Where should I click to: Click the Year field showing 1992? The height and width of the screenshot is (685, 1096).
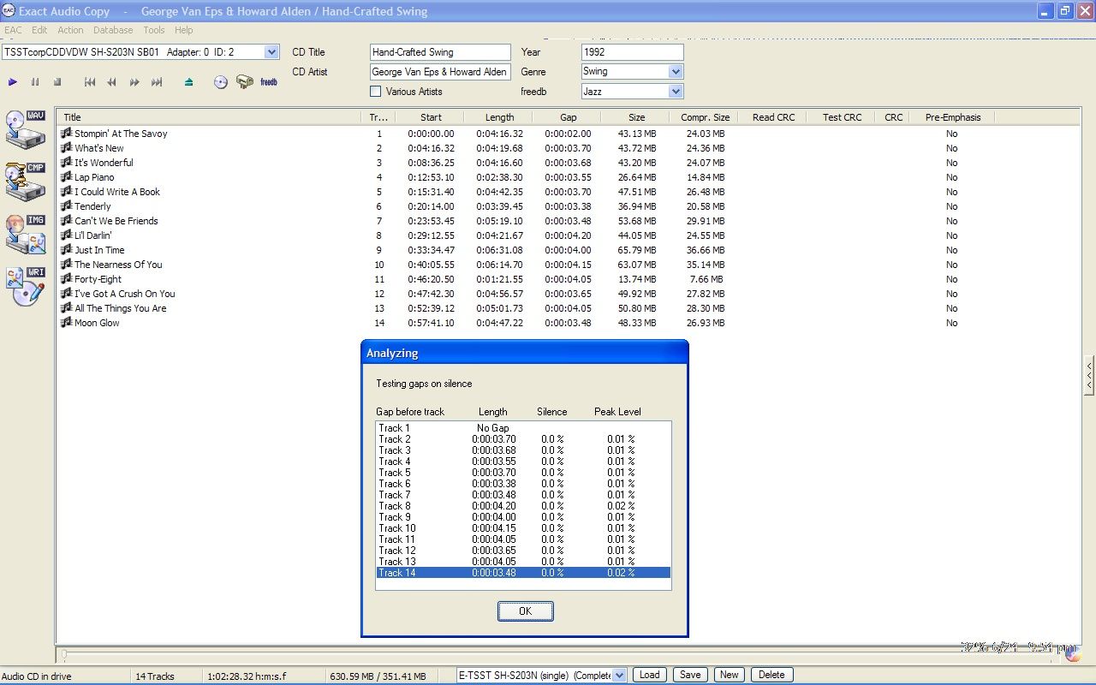[x=632, y=52]
